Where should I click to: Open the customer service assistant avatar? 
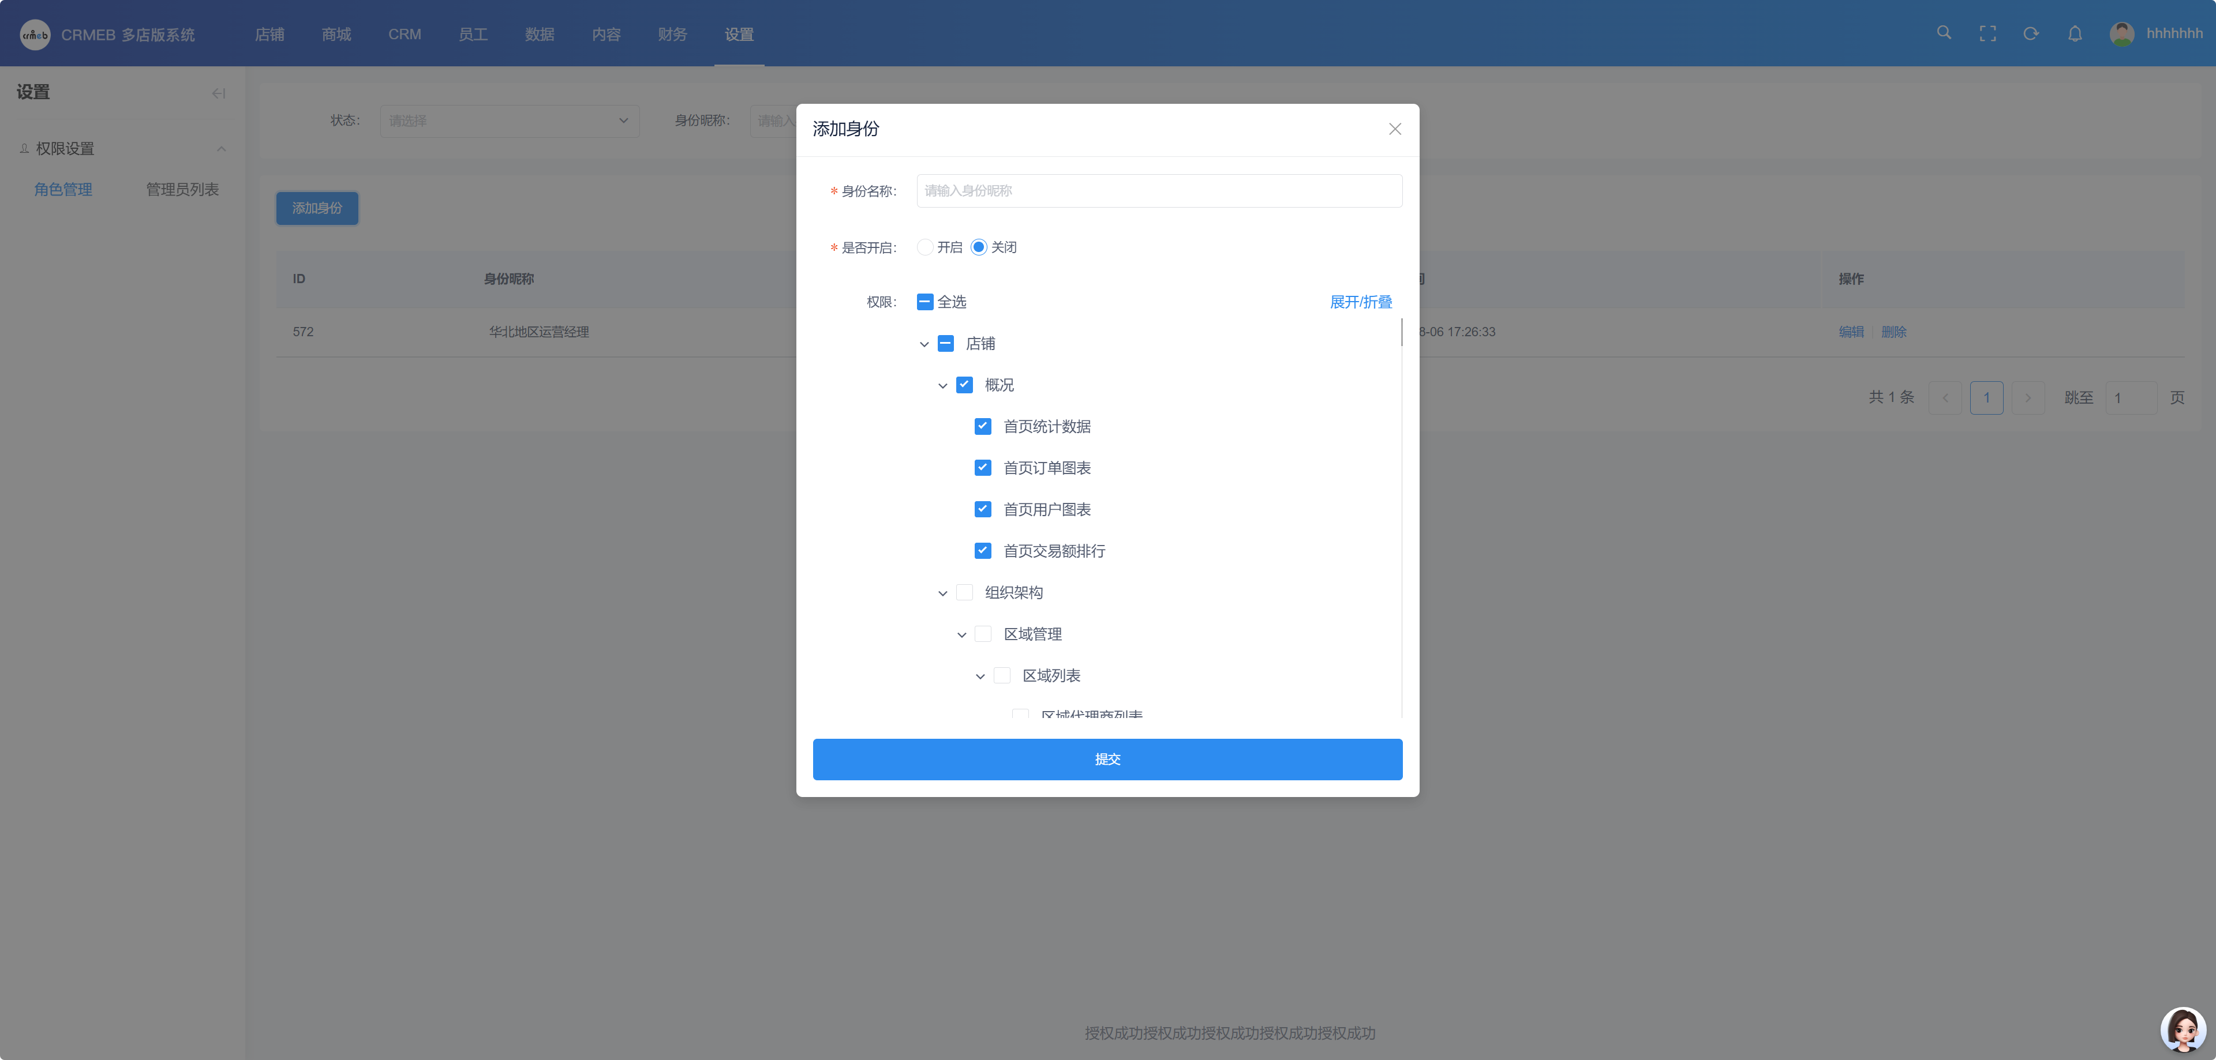click(x=2183, y=1029)
